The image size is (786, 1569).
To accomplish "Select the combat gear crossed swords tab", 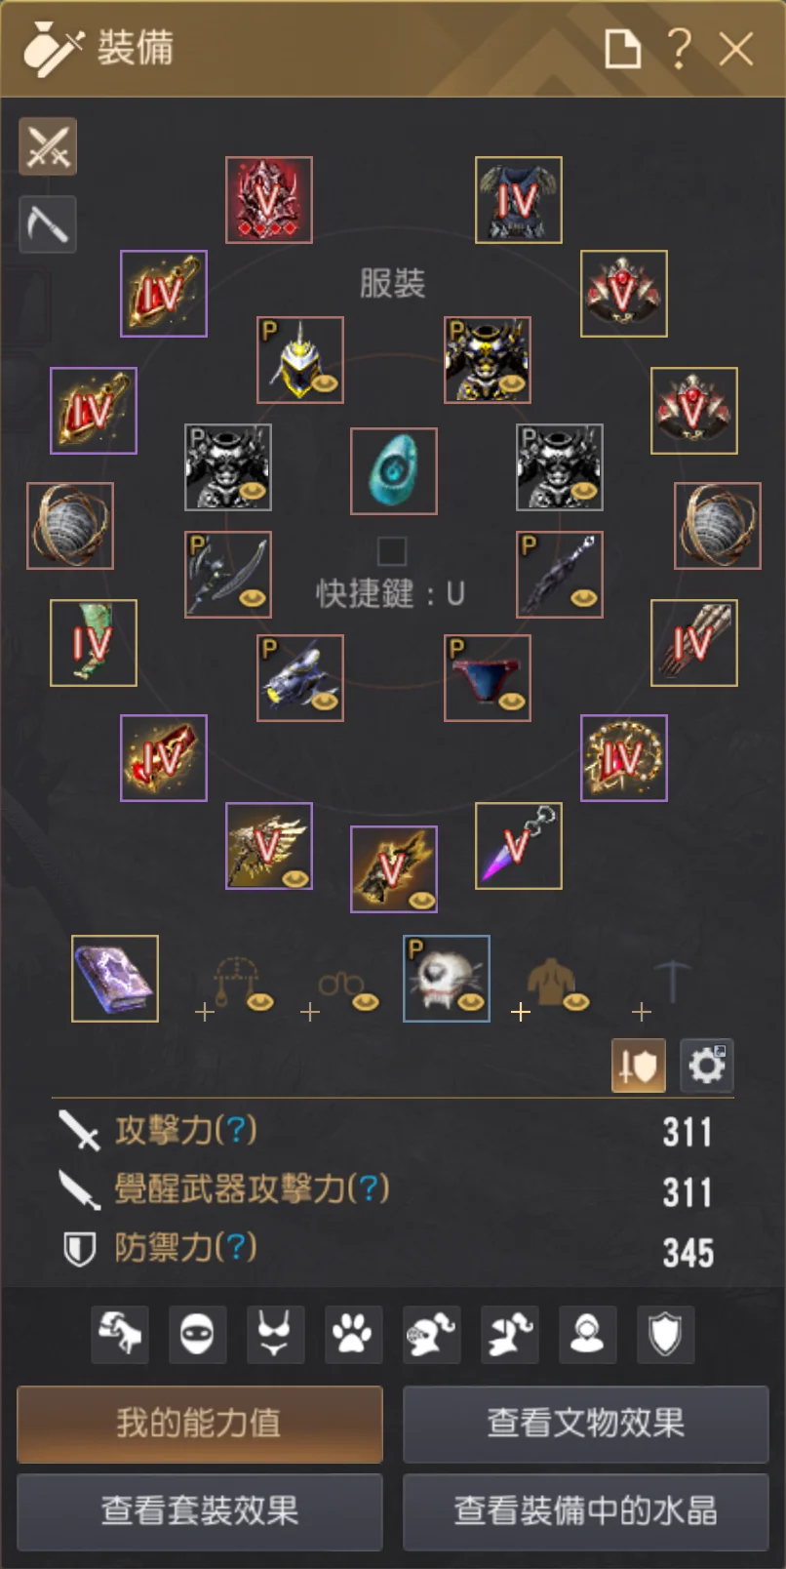I will [x=48, y=146].
